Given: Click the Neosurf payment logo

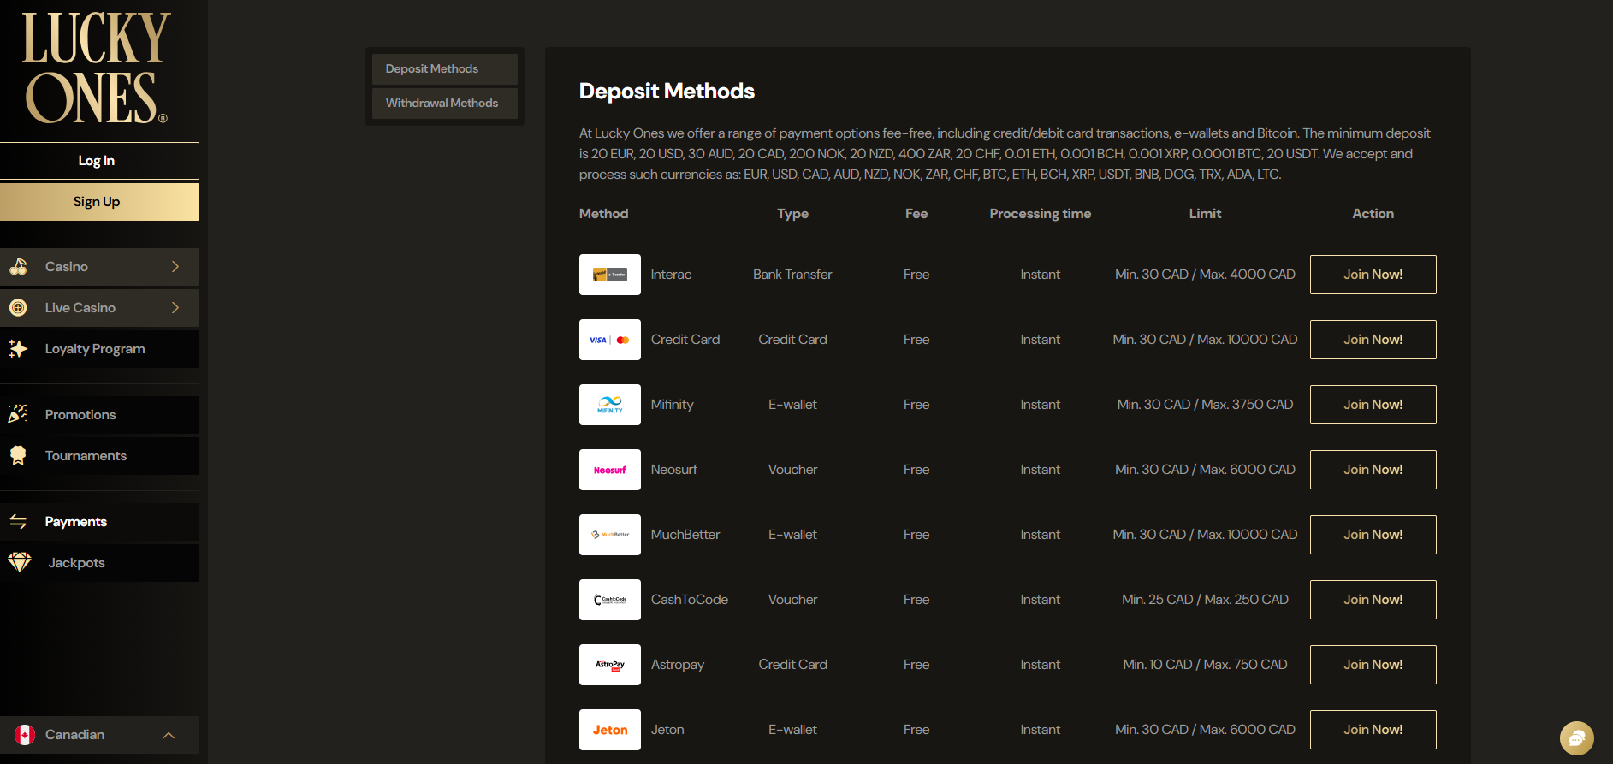Looking at the screenshot, I should click(610, 470).
